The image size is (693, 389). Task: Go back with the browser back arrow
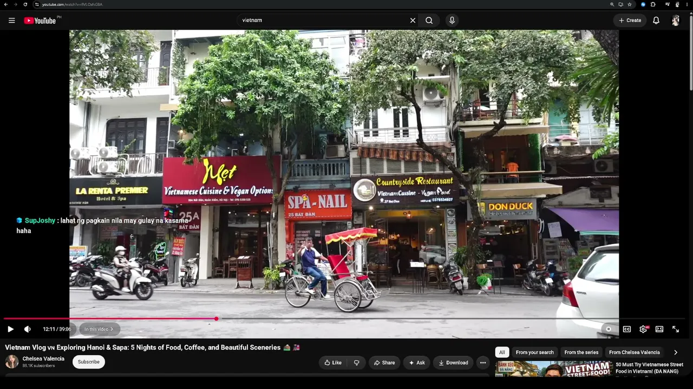pos(5,4)
